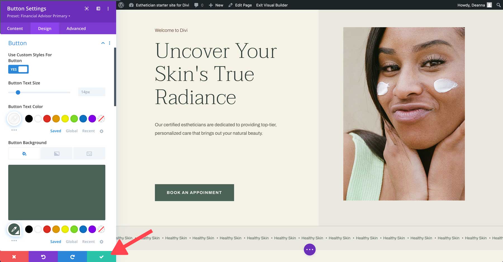Select the background gradient icon
This screenshot has height=262, width=503.
(56, 153)
